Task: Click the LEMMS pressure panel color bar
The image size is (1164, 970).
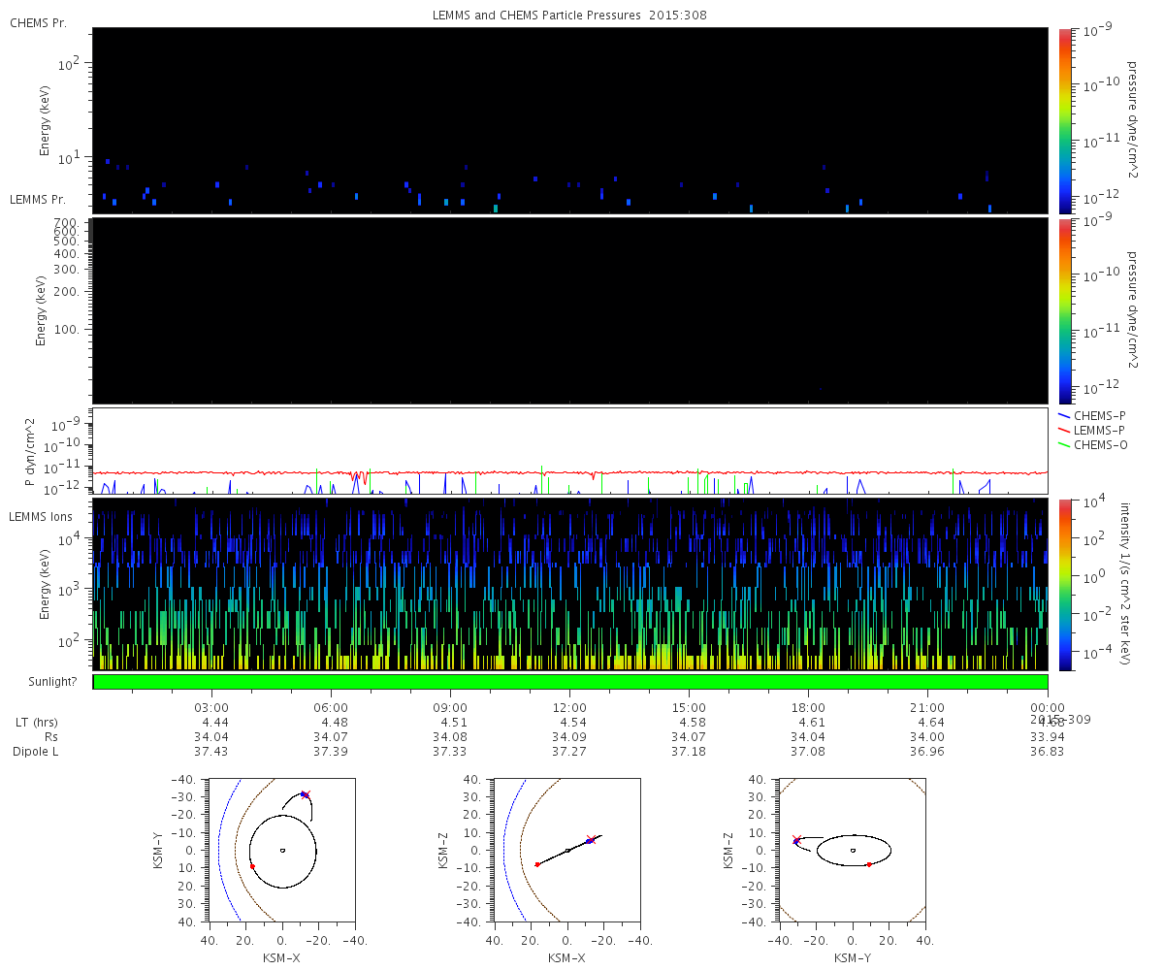Action: coord(1064,310)
